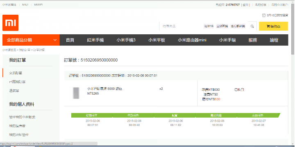Click the 已收貨 order status text

[x=239, y=89]
